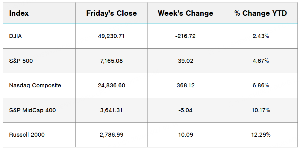
Task: Select Russell 2000 YTD change 12.29%
Action: point(260,135)
